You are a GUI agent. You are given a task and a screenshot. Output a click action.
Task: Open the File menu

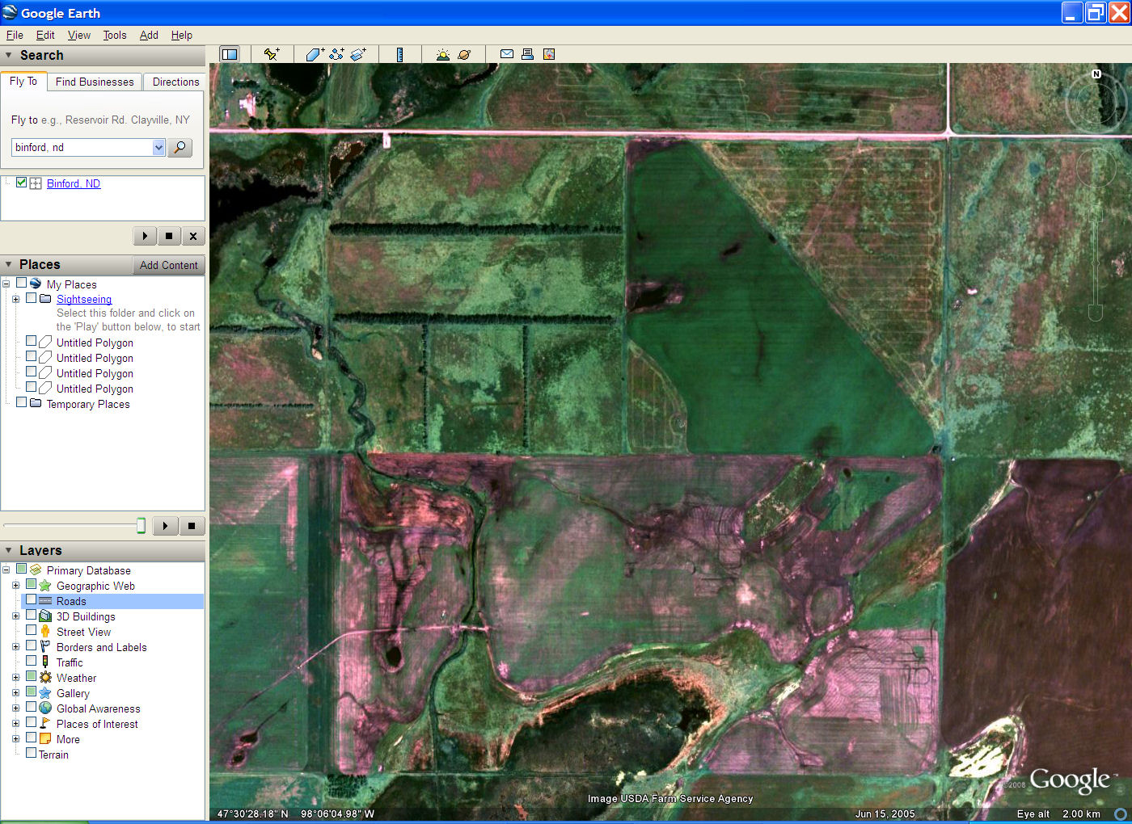[x=15, y=35]
